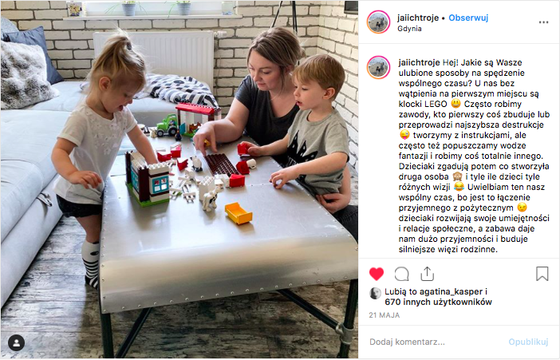
Task: Show tagged people icon on photo
Action: click(16, 343)
